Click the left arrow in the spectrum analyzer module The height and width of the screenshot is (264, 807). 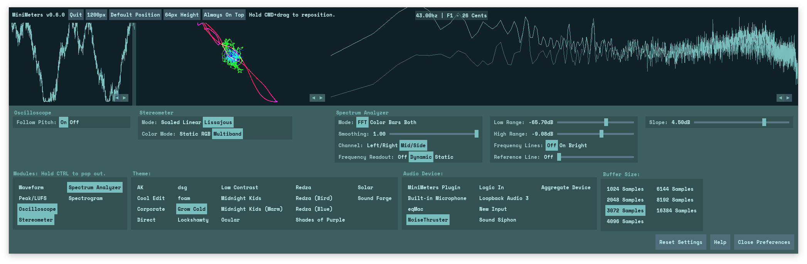tap(780, 98)
